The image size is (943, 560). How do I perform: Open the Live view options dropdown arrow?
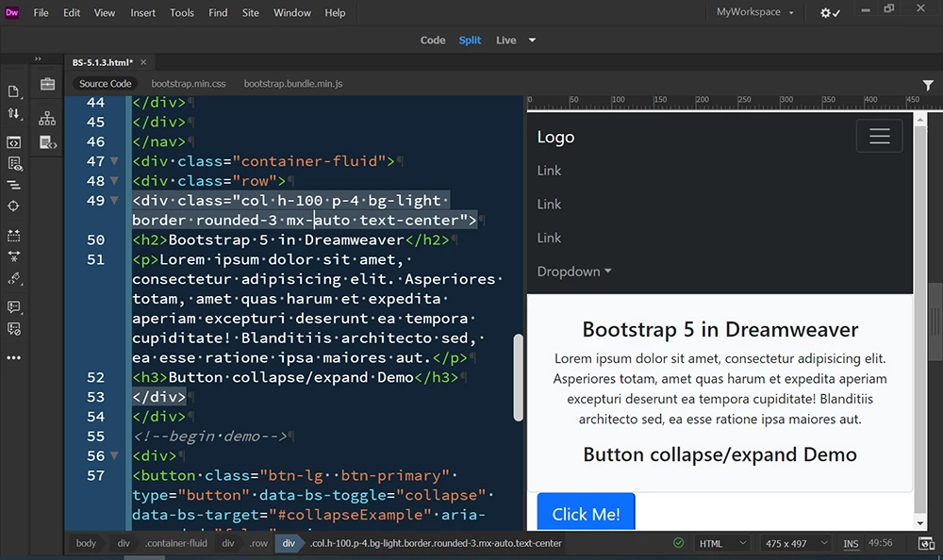[532, 41]
